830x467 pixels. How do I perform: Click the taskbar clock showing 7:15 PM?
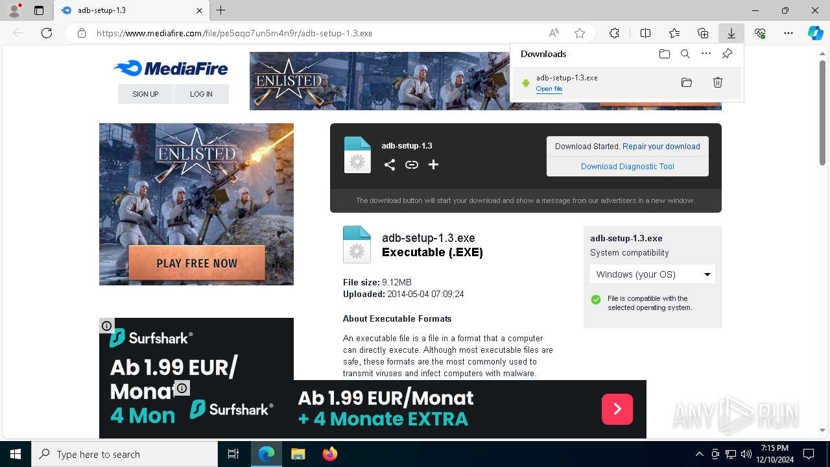[x=775, y=454]
